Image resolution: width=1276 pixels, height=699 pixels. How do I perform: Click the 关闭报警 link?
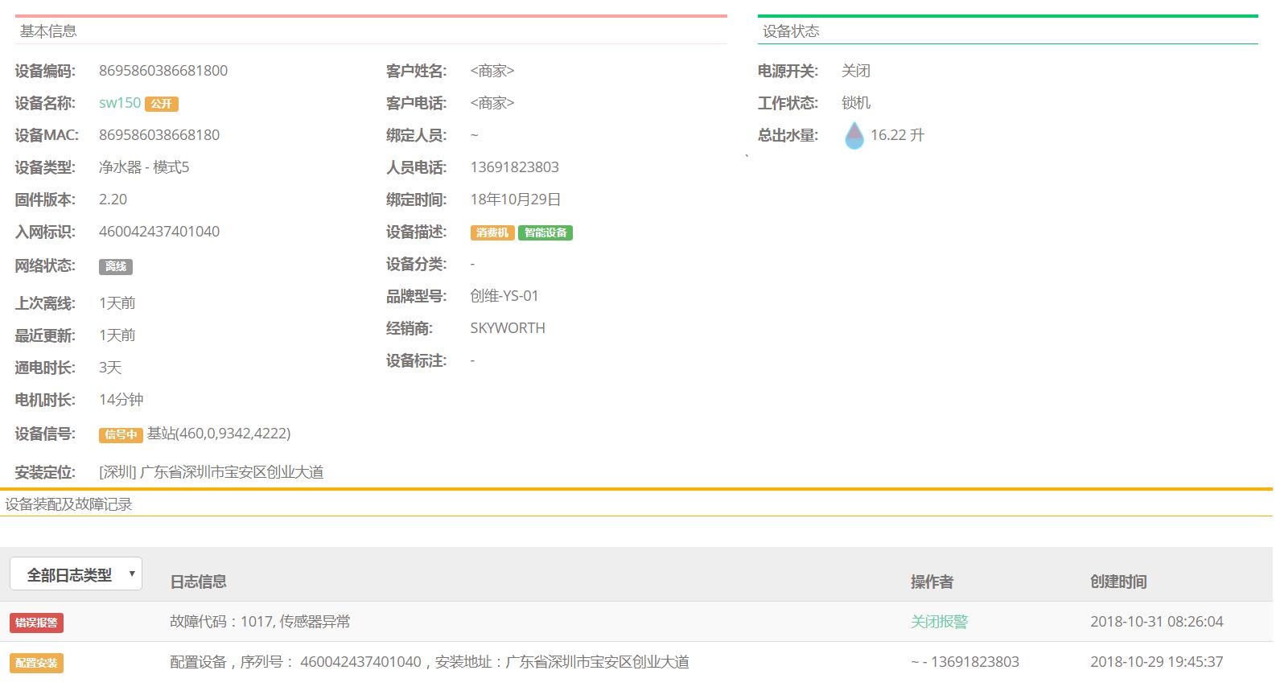pyautogui.click(x=939, y=622)
